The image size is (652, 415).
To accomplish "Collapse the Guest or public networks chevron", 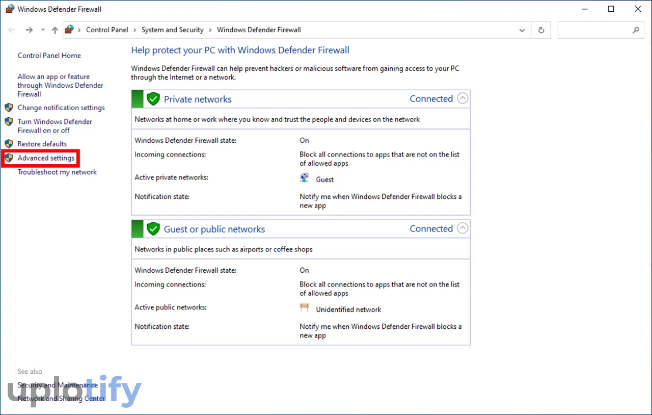I will click(x=463, y=228).
